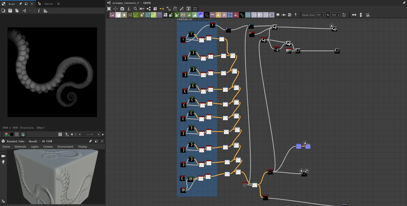
Task: Align selected nodes vertically
Action: pyautogui.click(x=361, y=15)
